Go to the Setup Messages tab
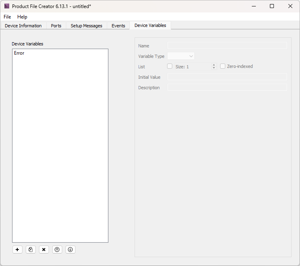Screen dimensions: 300x266 pos(86,26)
